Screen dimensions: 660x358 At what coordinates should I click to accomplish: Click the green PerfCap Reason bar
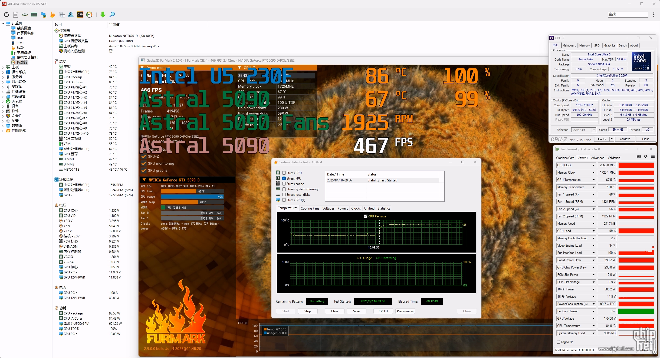tap(636, 311)
